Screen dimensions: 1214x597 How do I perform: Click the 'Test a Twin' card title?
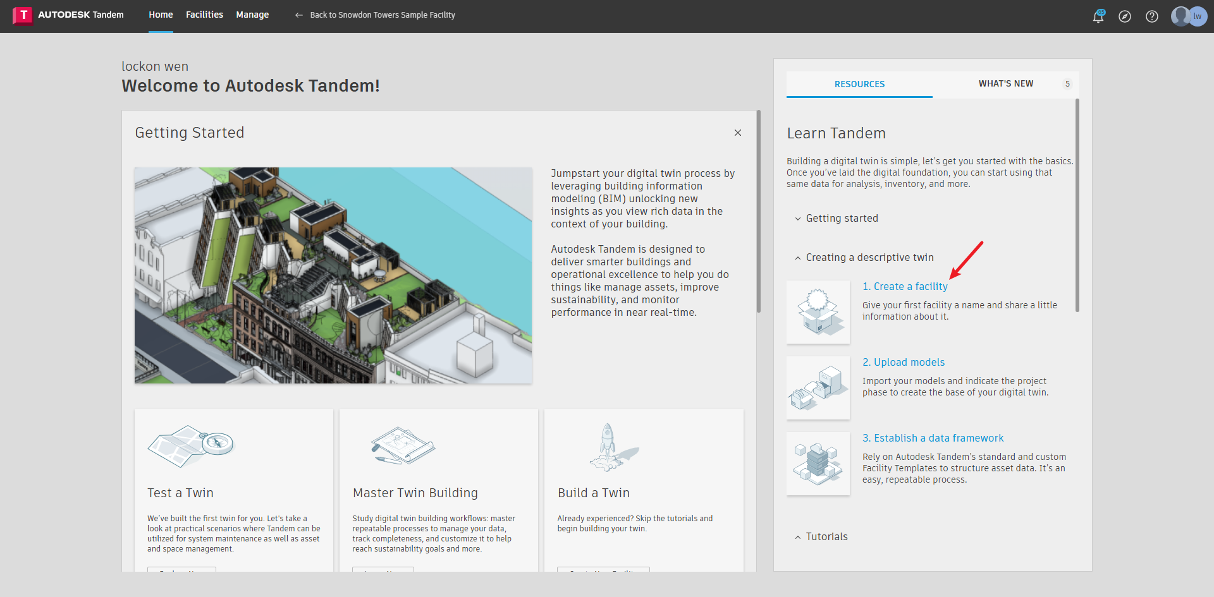pyautogui.click(x=180, y=493)
